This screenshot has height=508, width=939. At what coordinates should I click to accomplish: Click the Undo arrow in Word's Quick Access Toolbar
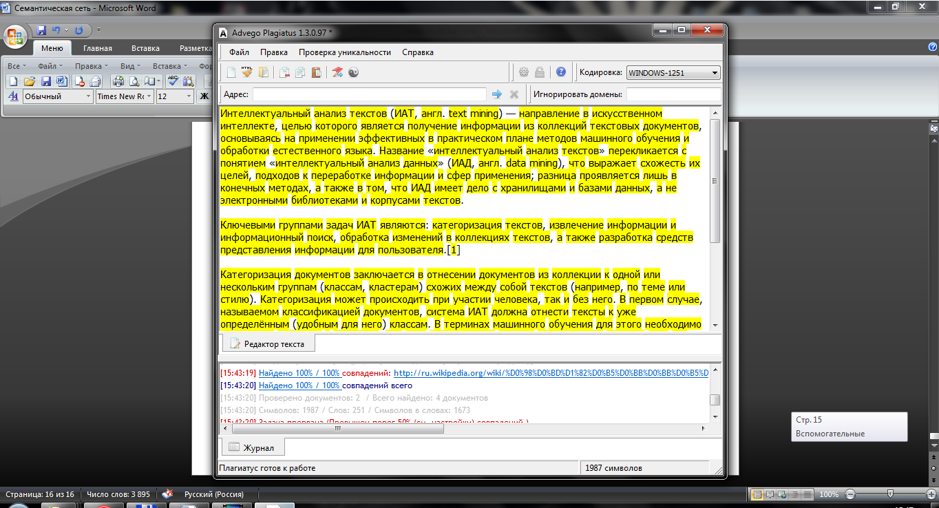point(56,30)
